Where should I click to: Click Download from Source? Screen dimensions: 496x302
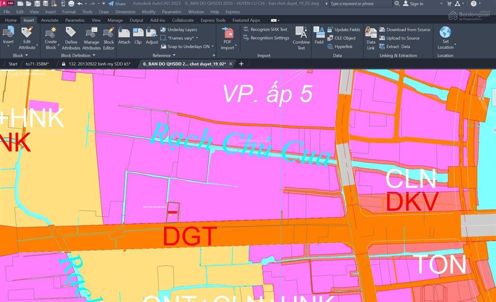(x=405, y=29)
